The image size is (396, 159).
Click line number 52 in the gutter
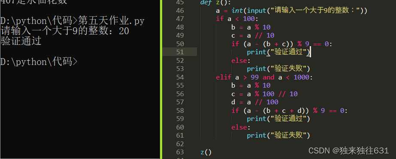[180, 61]
